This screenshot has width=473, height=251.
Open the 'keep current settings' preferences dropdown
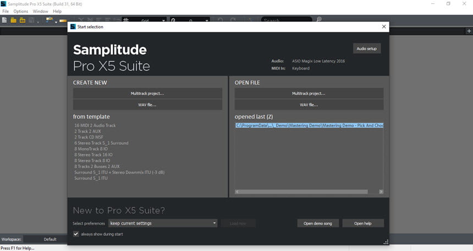pyautogui.click(x=163, y=224)
